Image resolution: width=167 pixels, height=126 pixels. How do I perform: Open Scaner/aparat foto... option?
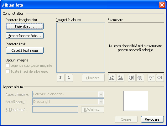(x=25, y=35)
